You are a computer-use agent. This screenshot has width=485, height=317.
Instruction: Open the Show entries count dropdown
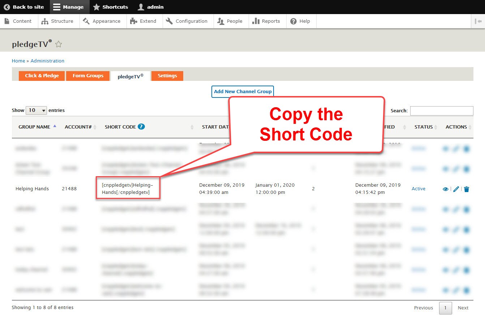tap(36, 110)
